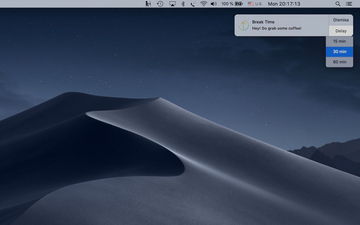Click the Break Time notification title
The image size is (360, 225).
(x=263, y=22)
